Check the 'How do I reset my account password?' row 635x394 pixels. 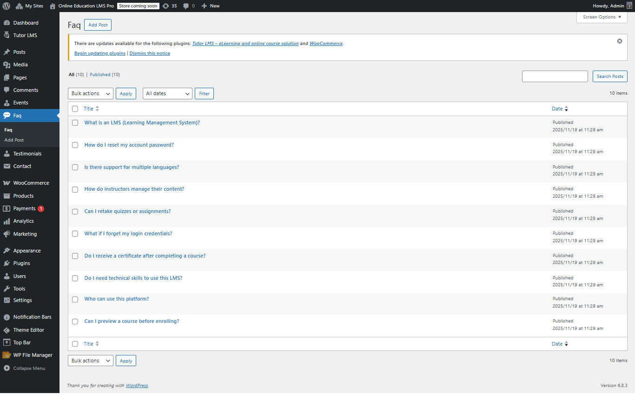coord(75,145)
